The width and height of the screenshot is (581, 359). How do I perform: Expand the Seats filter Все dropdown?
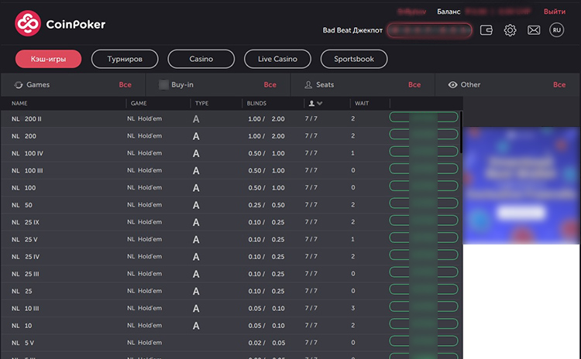pyautogui.click(x=414, y=84)
